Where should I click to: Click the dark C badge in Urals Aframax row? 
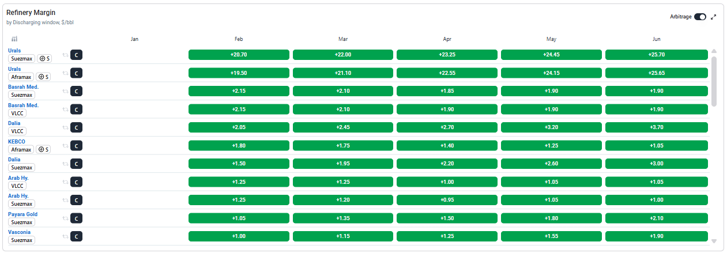[x=77, y=73]
